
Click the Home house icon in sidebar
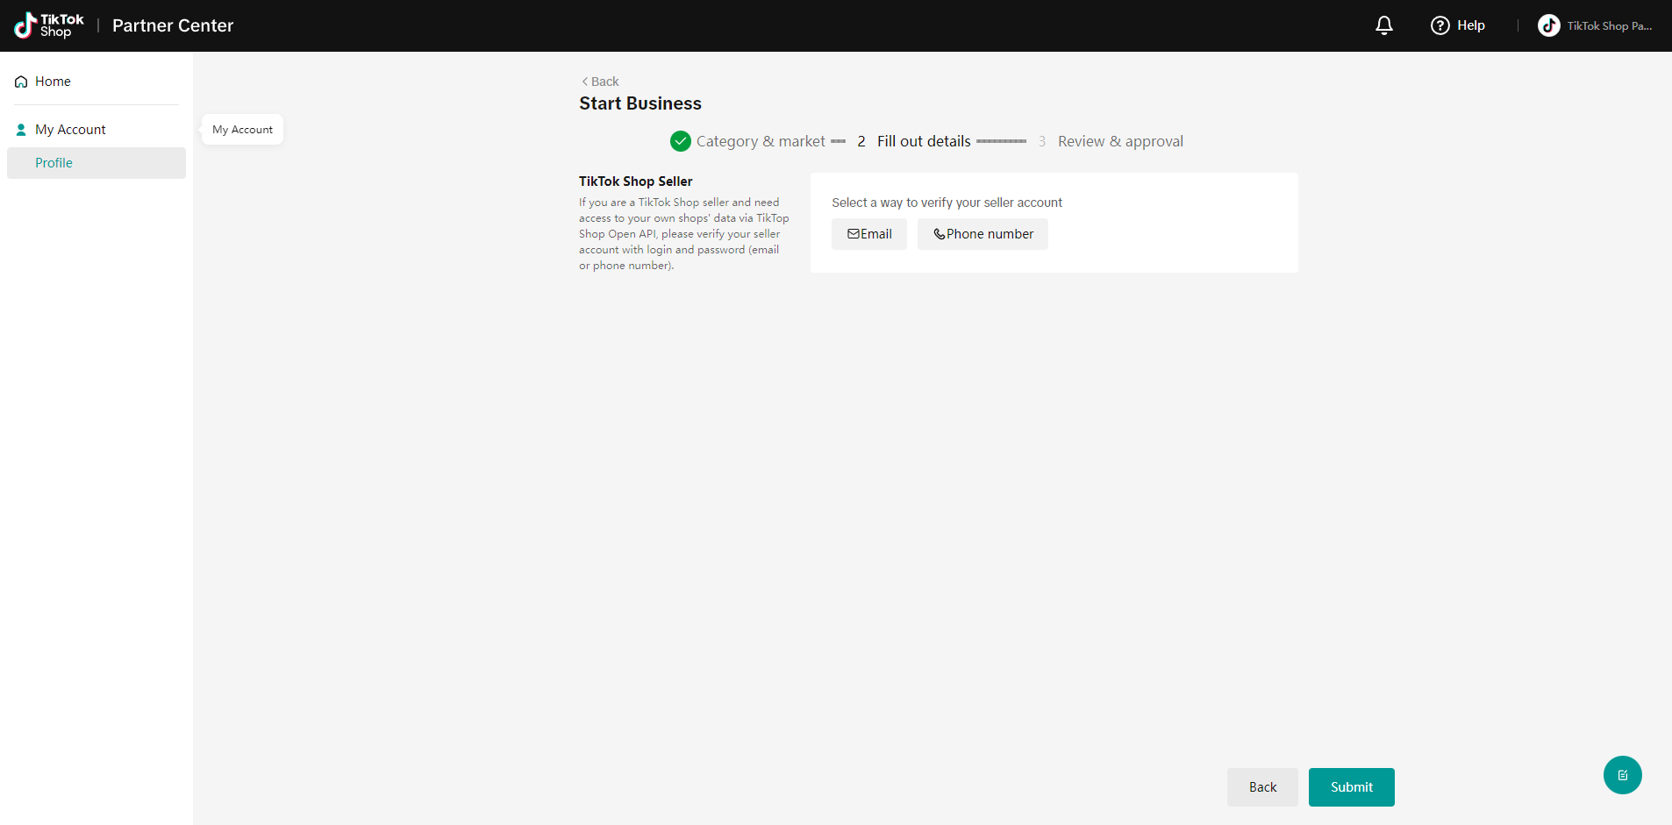tap(21, 82)
